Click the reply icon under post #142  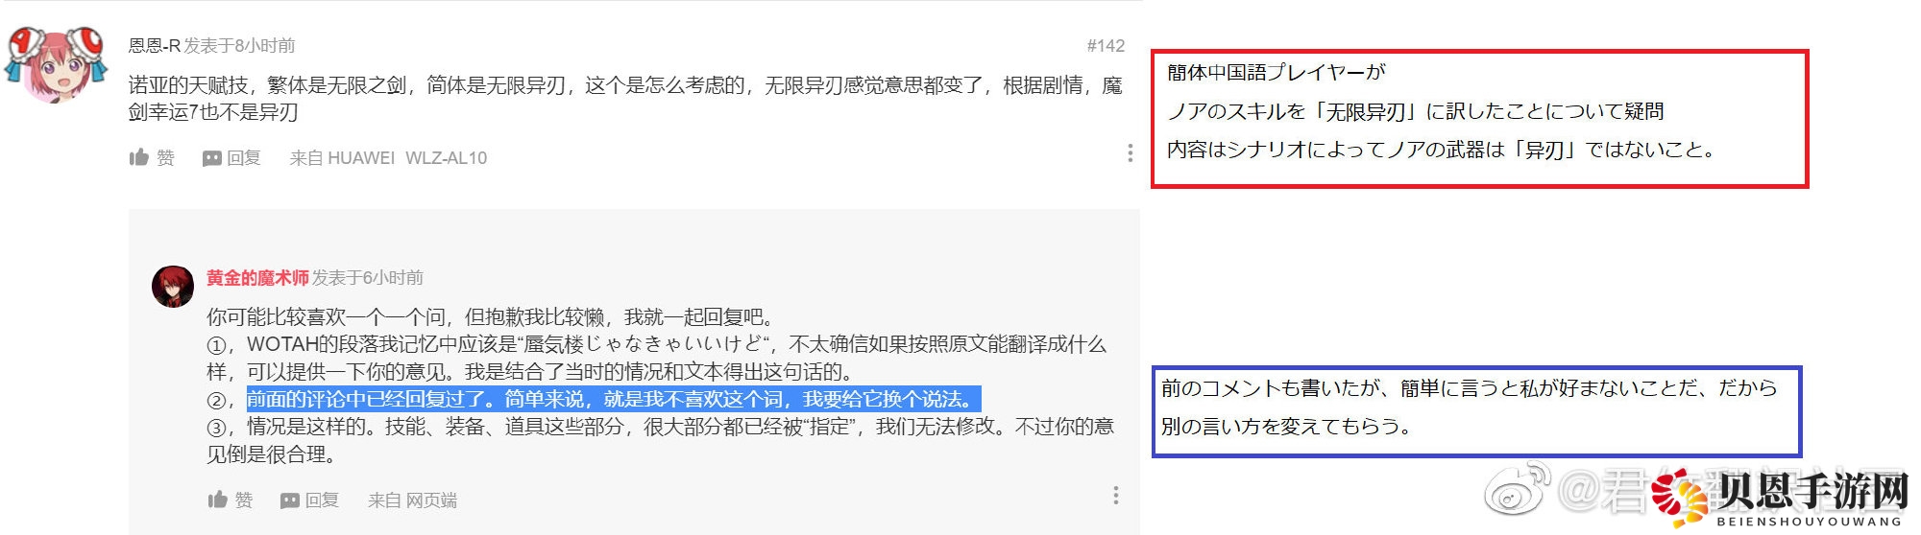[x=211, y=158]
